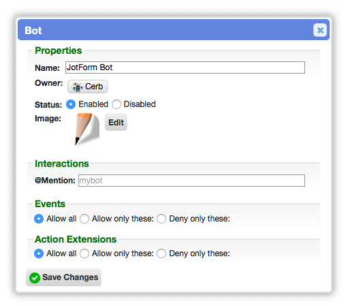The image size is (346, 306).
Task: Click the Cerb bot owner icon
Action: (78, 87)
